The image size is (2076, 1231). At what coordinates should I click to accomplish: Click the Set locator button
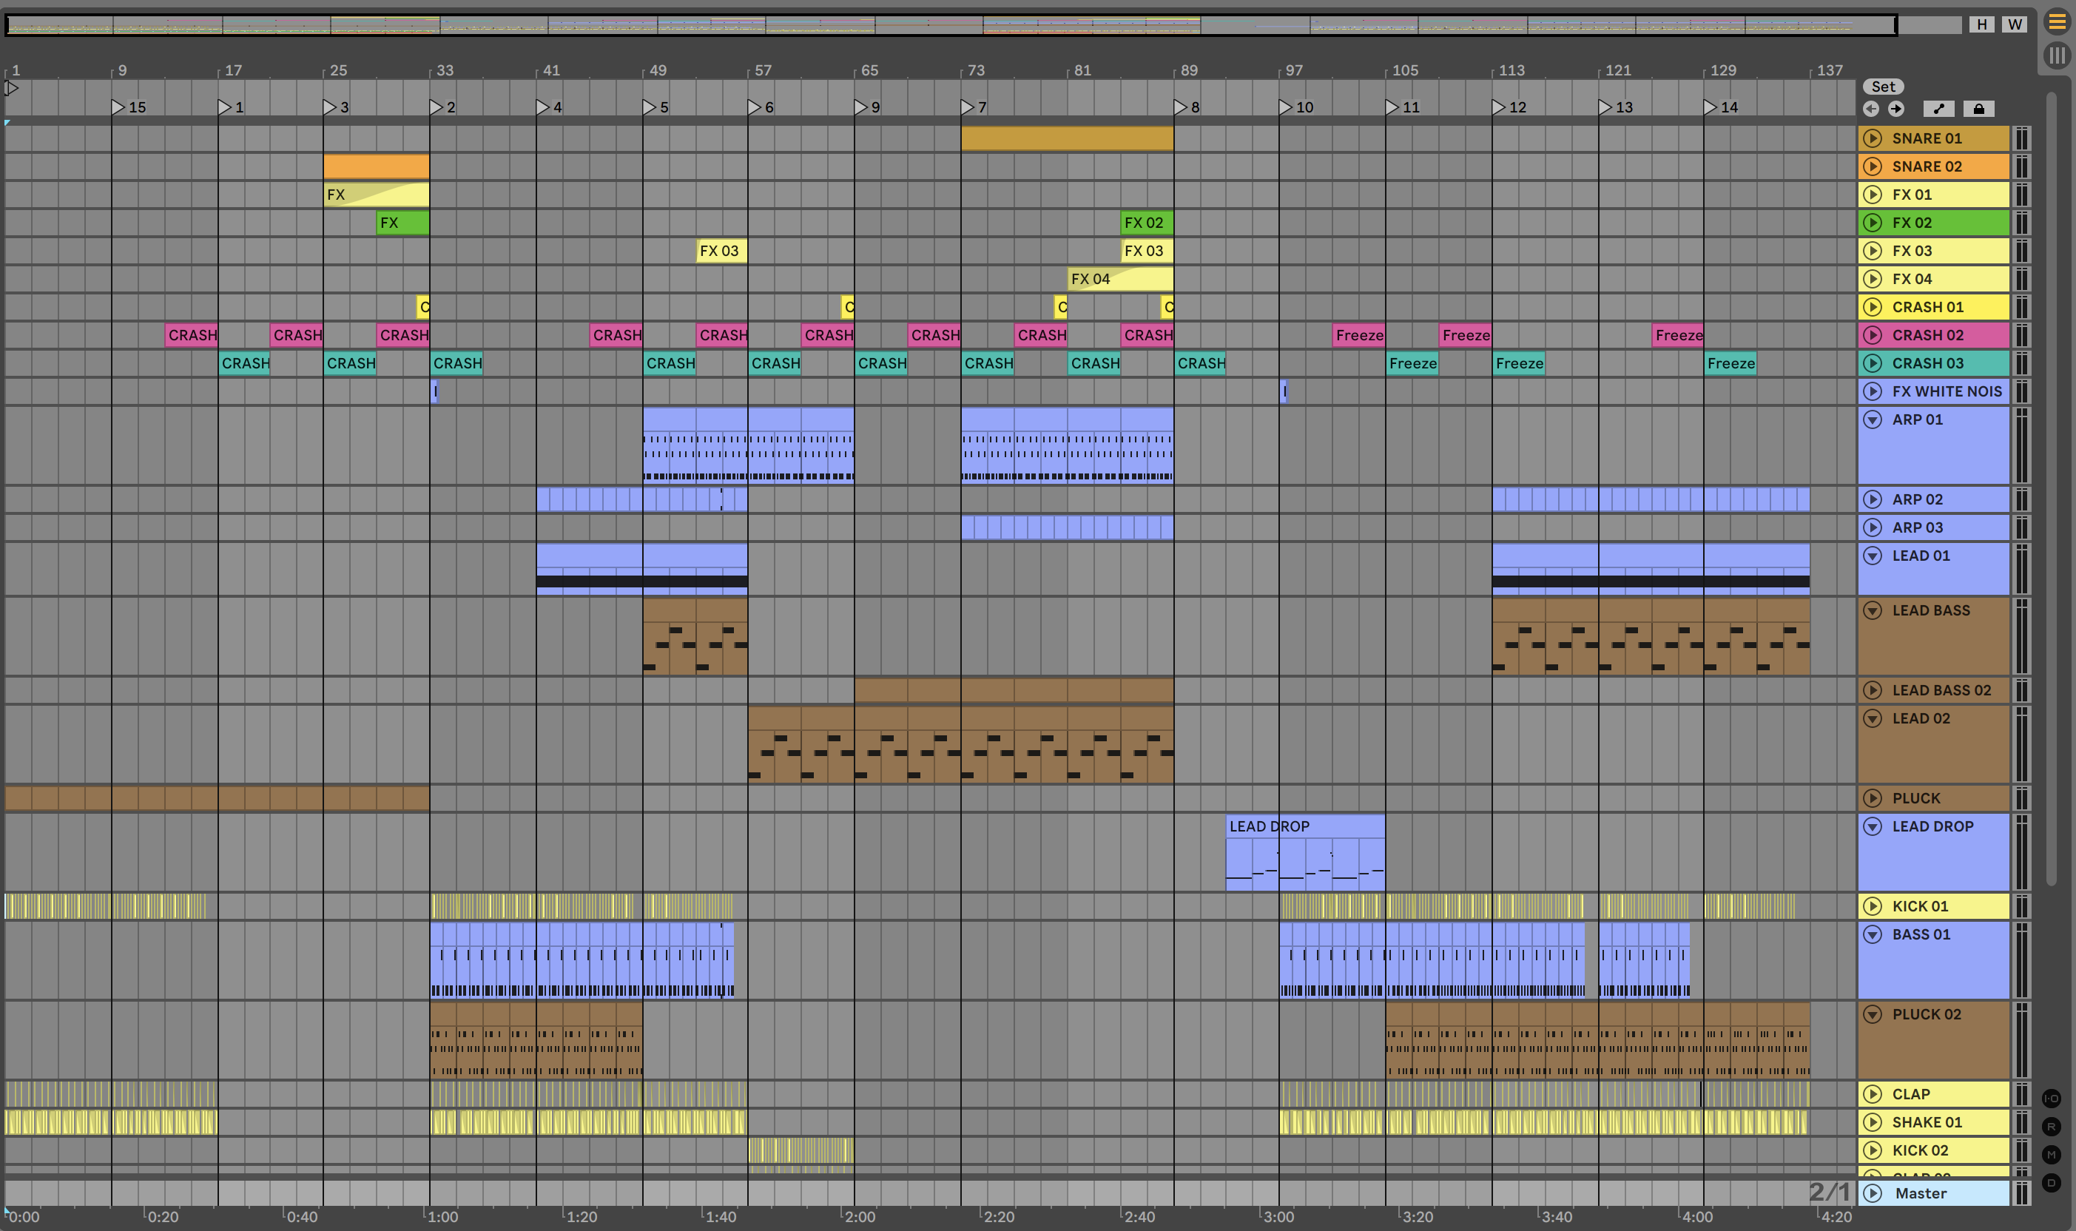[1883, 87]
